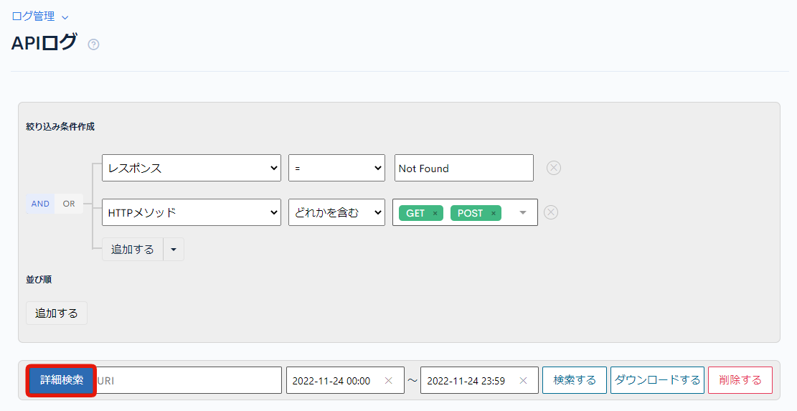Click 追加する under filter conditions

point(133,250)
